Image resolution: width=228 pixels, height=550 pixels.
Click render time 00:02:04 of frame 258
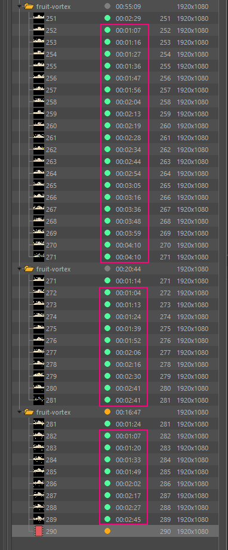tap(128, 102)
